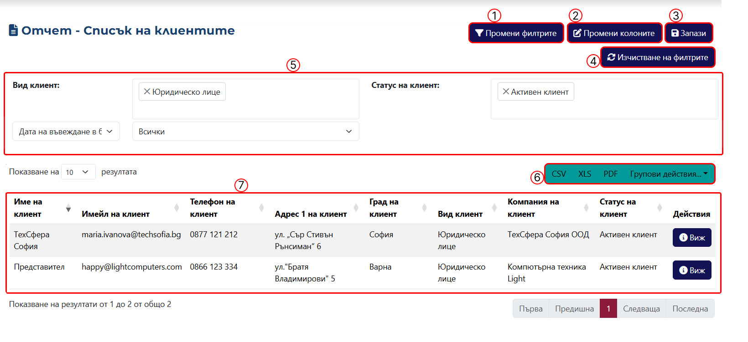Image resolution: width=748 pixels, height=342 pixels.
Task: Click inside the Вид клиент filter box
Action: [245, 99]
